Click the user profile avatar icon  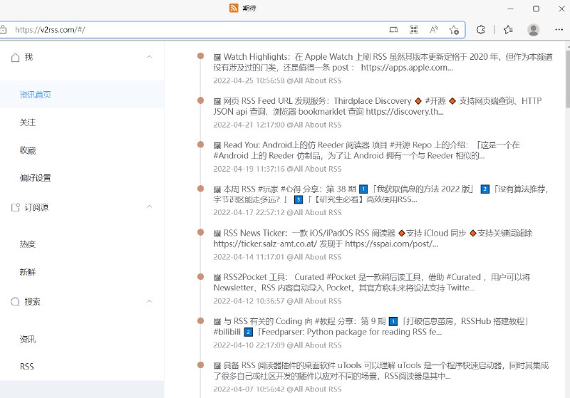point(533,30)
